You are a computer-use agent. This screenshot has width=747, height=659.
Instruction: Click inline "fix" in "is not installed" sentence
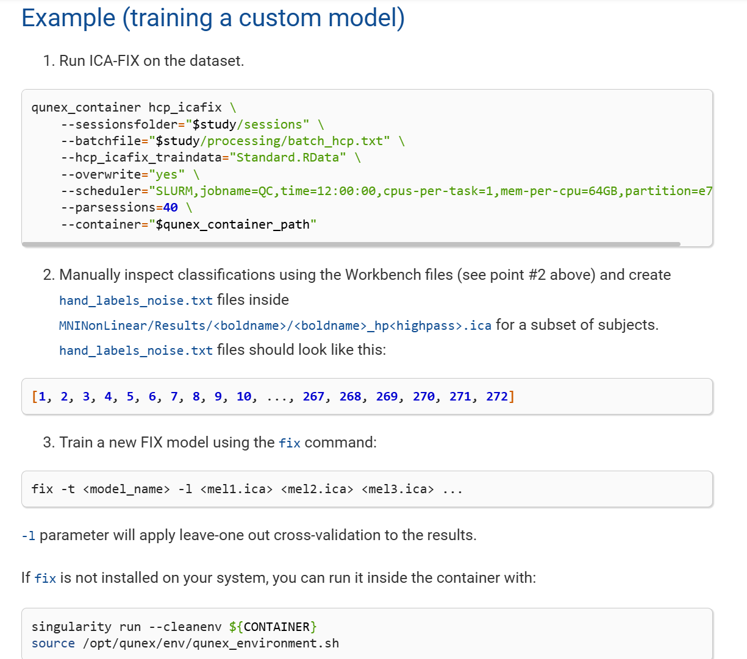[x=45, y=579]
